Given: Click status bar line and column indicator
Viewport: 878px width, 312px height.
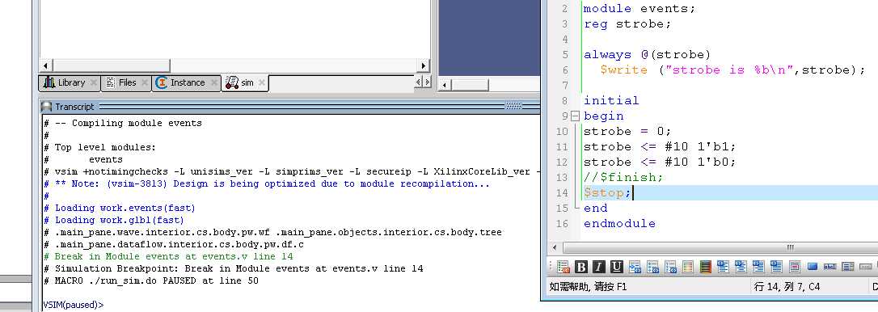Looking at the screenshot, I should coord(787,287).
